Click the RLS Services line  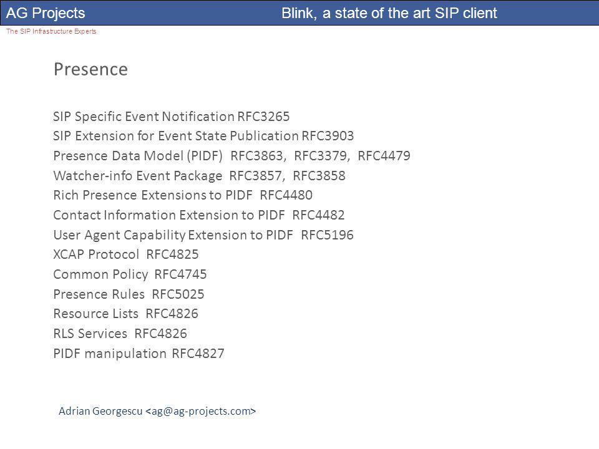[x=120, y=333]
